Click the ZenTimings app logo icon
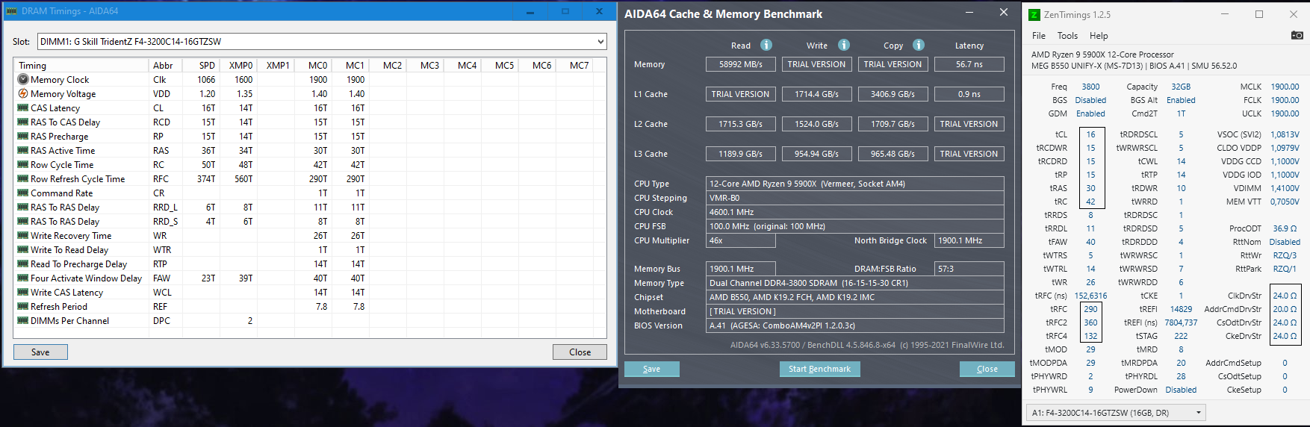Image resolution: width=1310 pixels, height=427 pixels. click(1034, 14)
